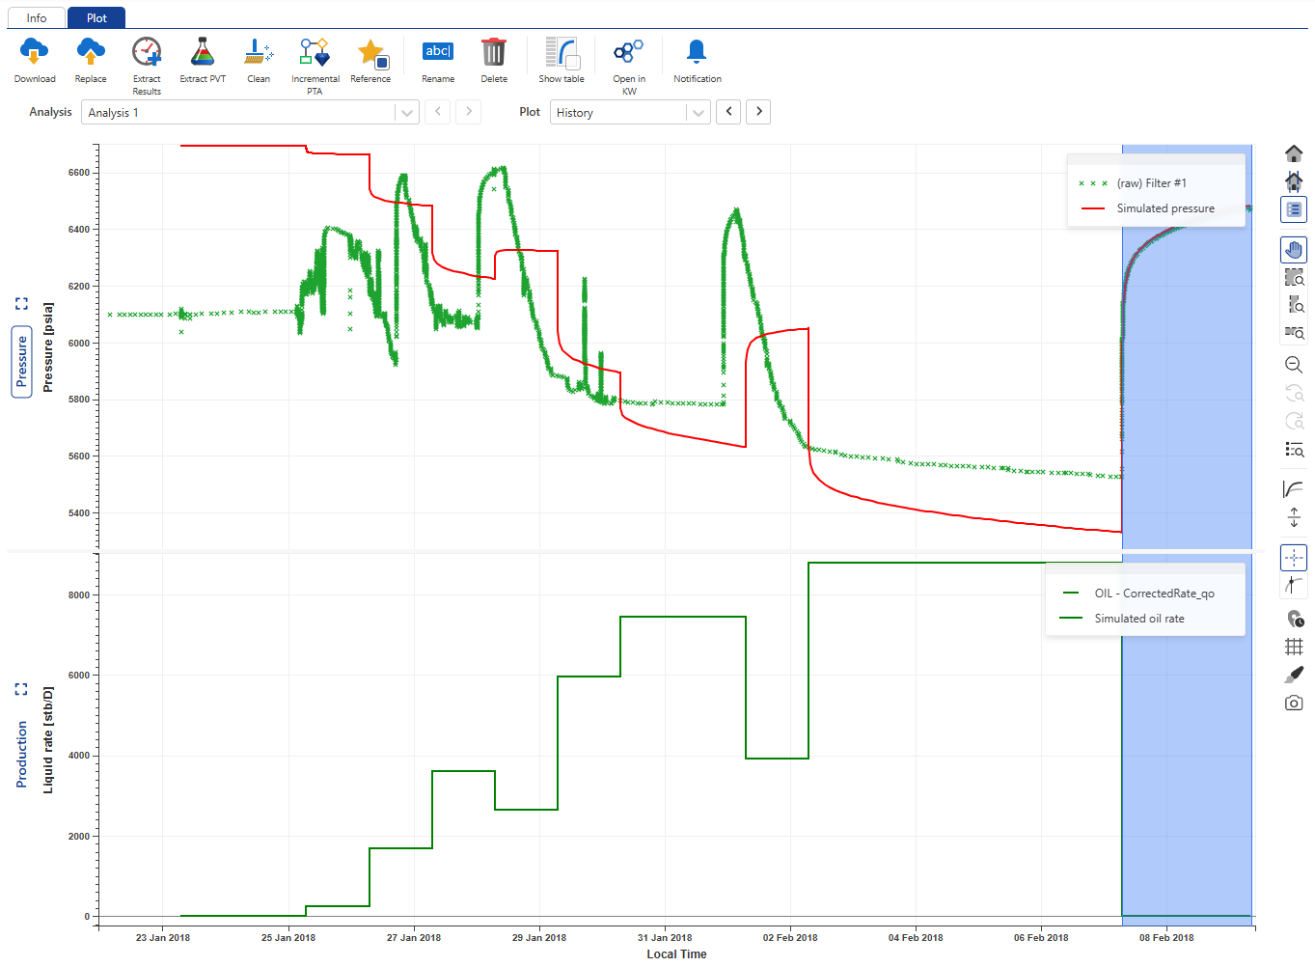Expand the Analysis 1 dropdown

407,113
